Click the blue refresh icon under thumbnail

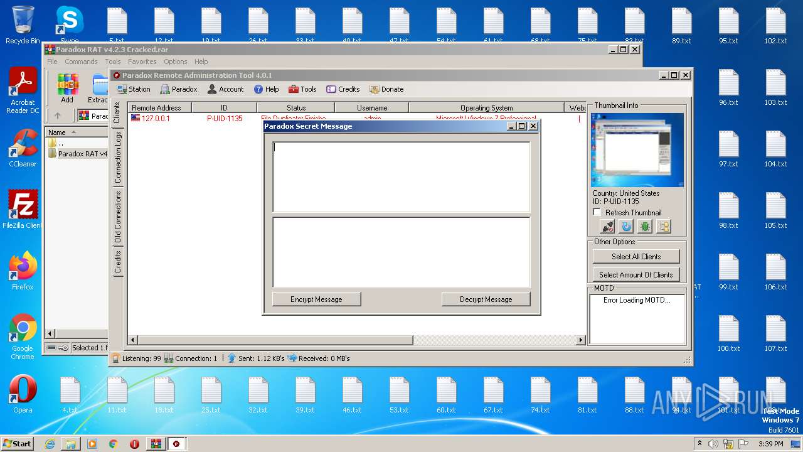tap(626, 227)
